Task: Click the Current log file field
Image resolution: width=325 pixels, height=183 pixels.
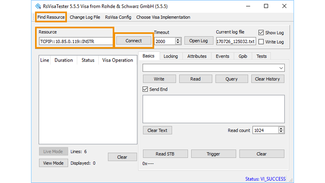Action: pyautogui.click(x=236, y=41)
